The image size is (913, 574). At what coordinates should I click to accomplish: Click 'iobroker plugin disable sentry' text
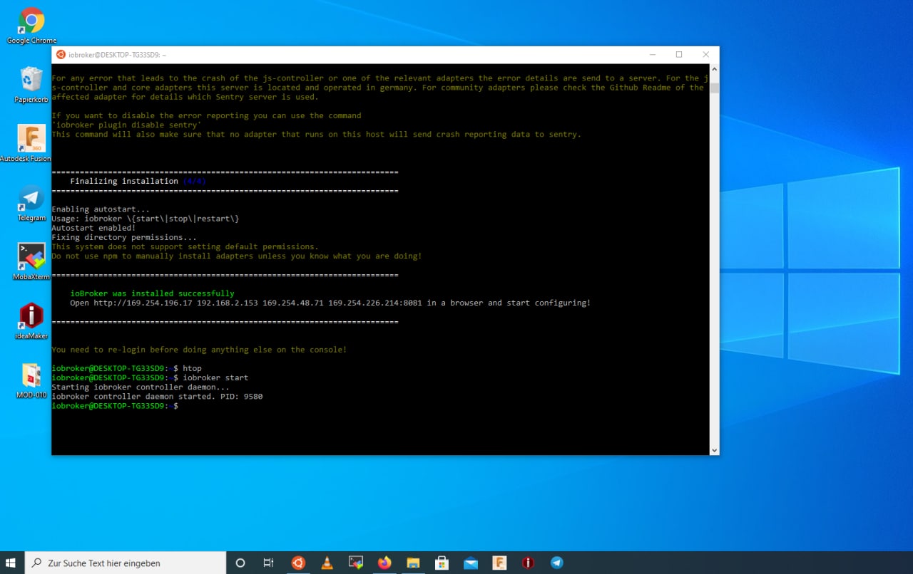[126, 125]
